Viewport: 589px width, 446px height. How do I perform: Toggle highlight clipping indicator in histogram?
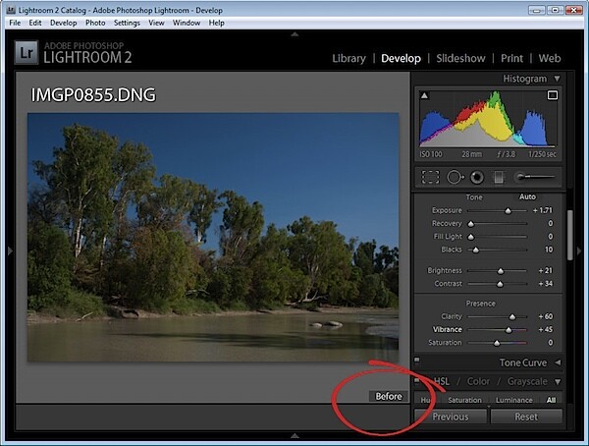point(552,95)
